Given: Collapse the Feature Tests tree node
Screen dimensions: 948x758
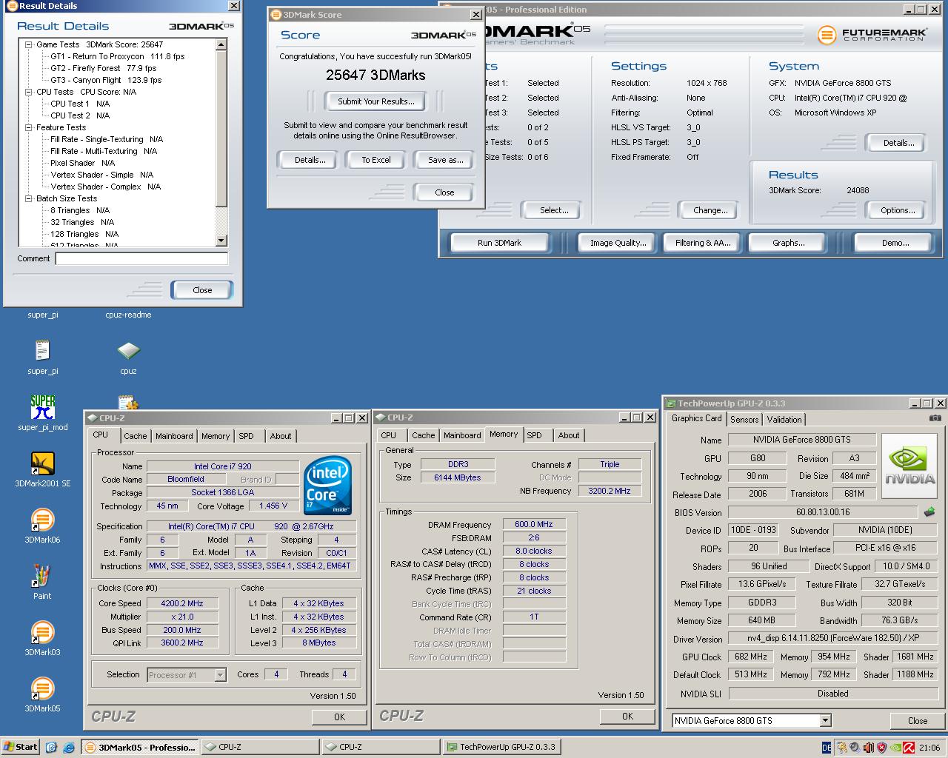Looking at the screenshot, I should [28, 127].
